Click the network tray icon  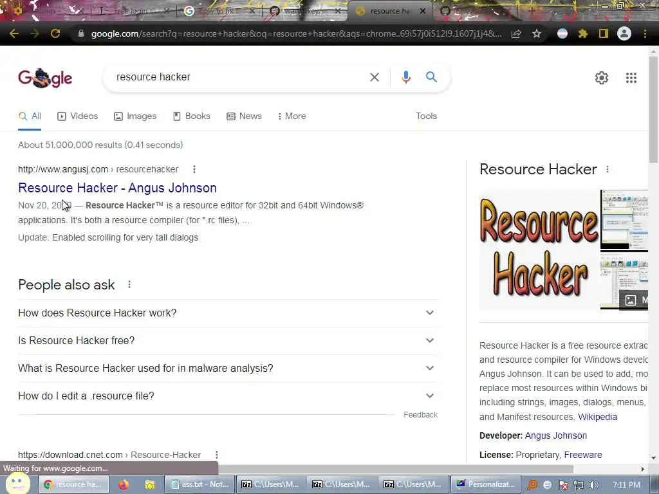[x=579, y=485]
